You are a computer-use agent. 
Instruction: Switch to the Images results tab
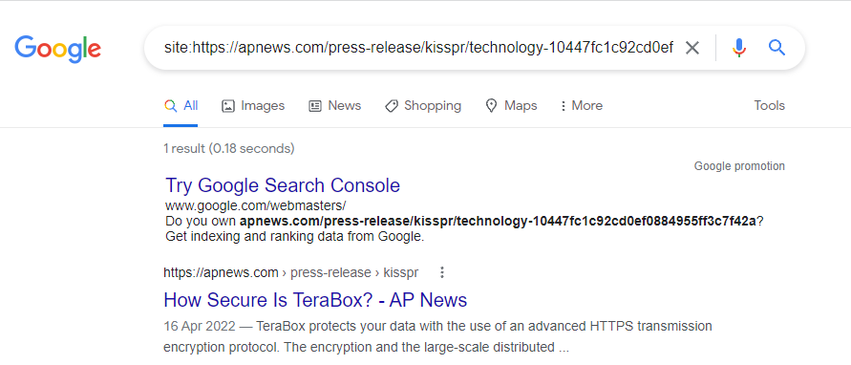click(x=253, y=105)
